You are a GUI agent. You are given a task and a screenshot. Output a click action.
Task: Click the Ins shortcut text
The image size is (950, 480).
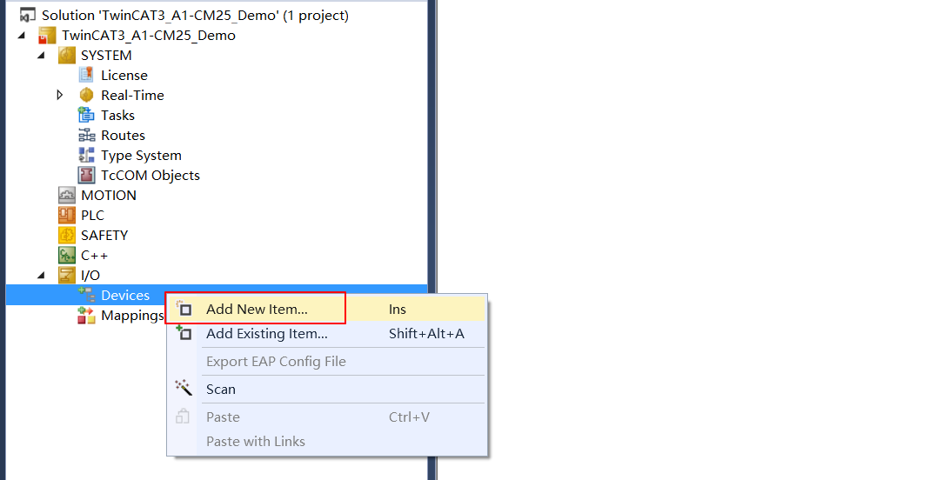click(x=398, y=310)
